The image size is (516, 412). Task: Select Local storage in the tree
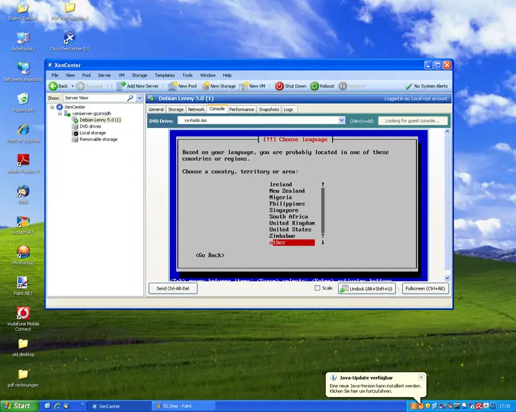click(92, 133)
